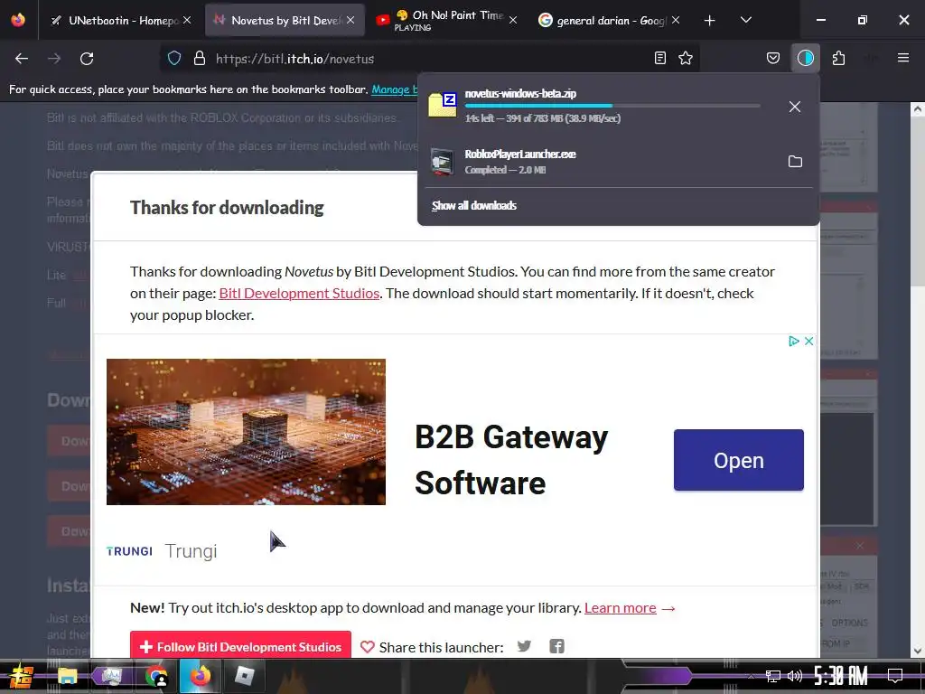Toggle reader view icon
The height and width of the screenshot is (694, 925).
tap(660, 58)
